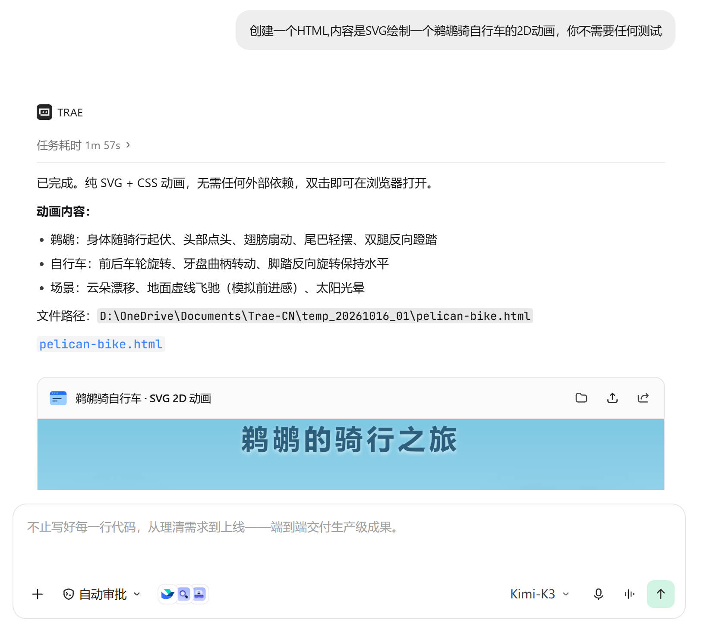This screenshot has width=710, height=626.
Task: Click the purple document tool icon
Action: 199,594
